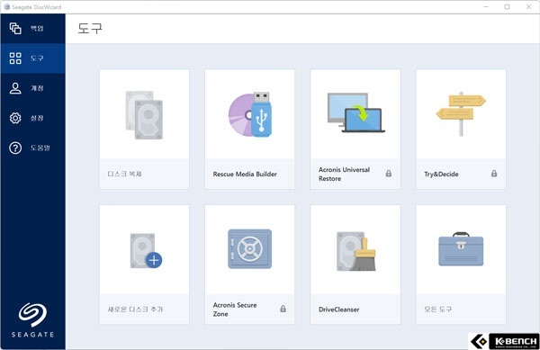The image size is (540, 350).
Task: Open the all tools toolbox icon
Action: tap(461, 249)
